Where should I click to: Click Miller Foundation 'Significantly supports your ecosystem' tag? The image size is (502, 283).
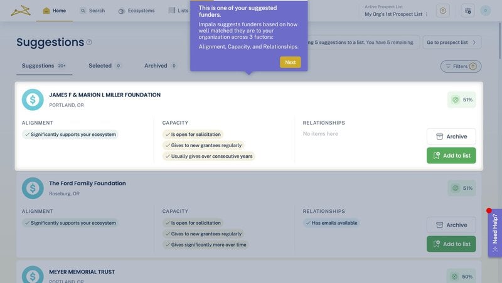70,135
